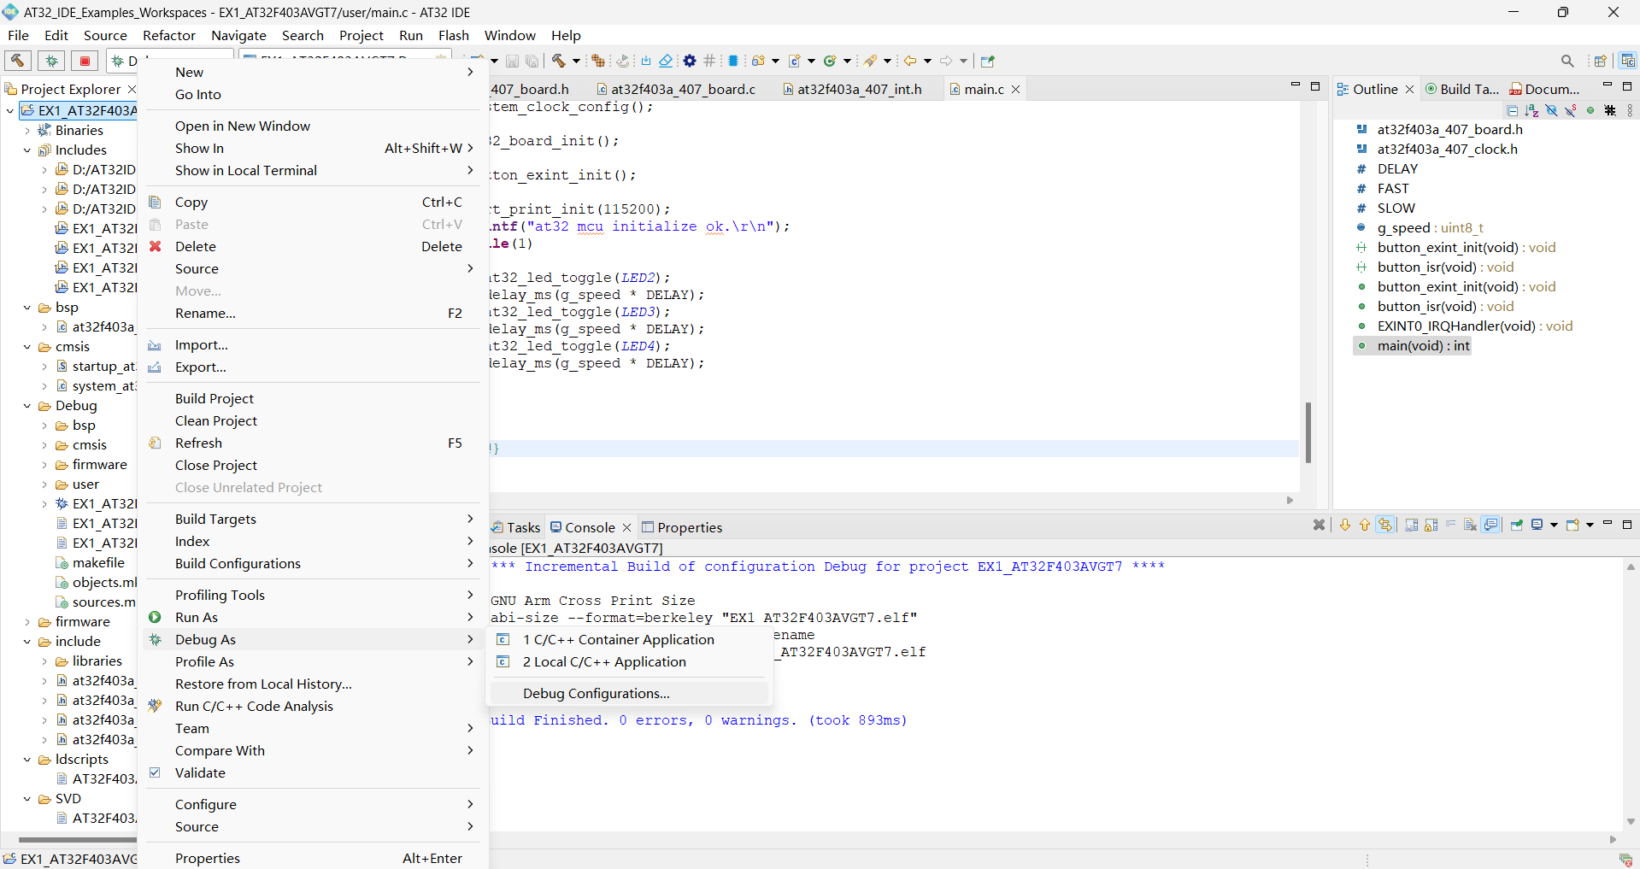Image resolution: width=1640 pixels, height=869 pixels.
Task: Collapse the bsp folder in Project Explorer
Action: coord(27,308)
